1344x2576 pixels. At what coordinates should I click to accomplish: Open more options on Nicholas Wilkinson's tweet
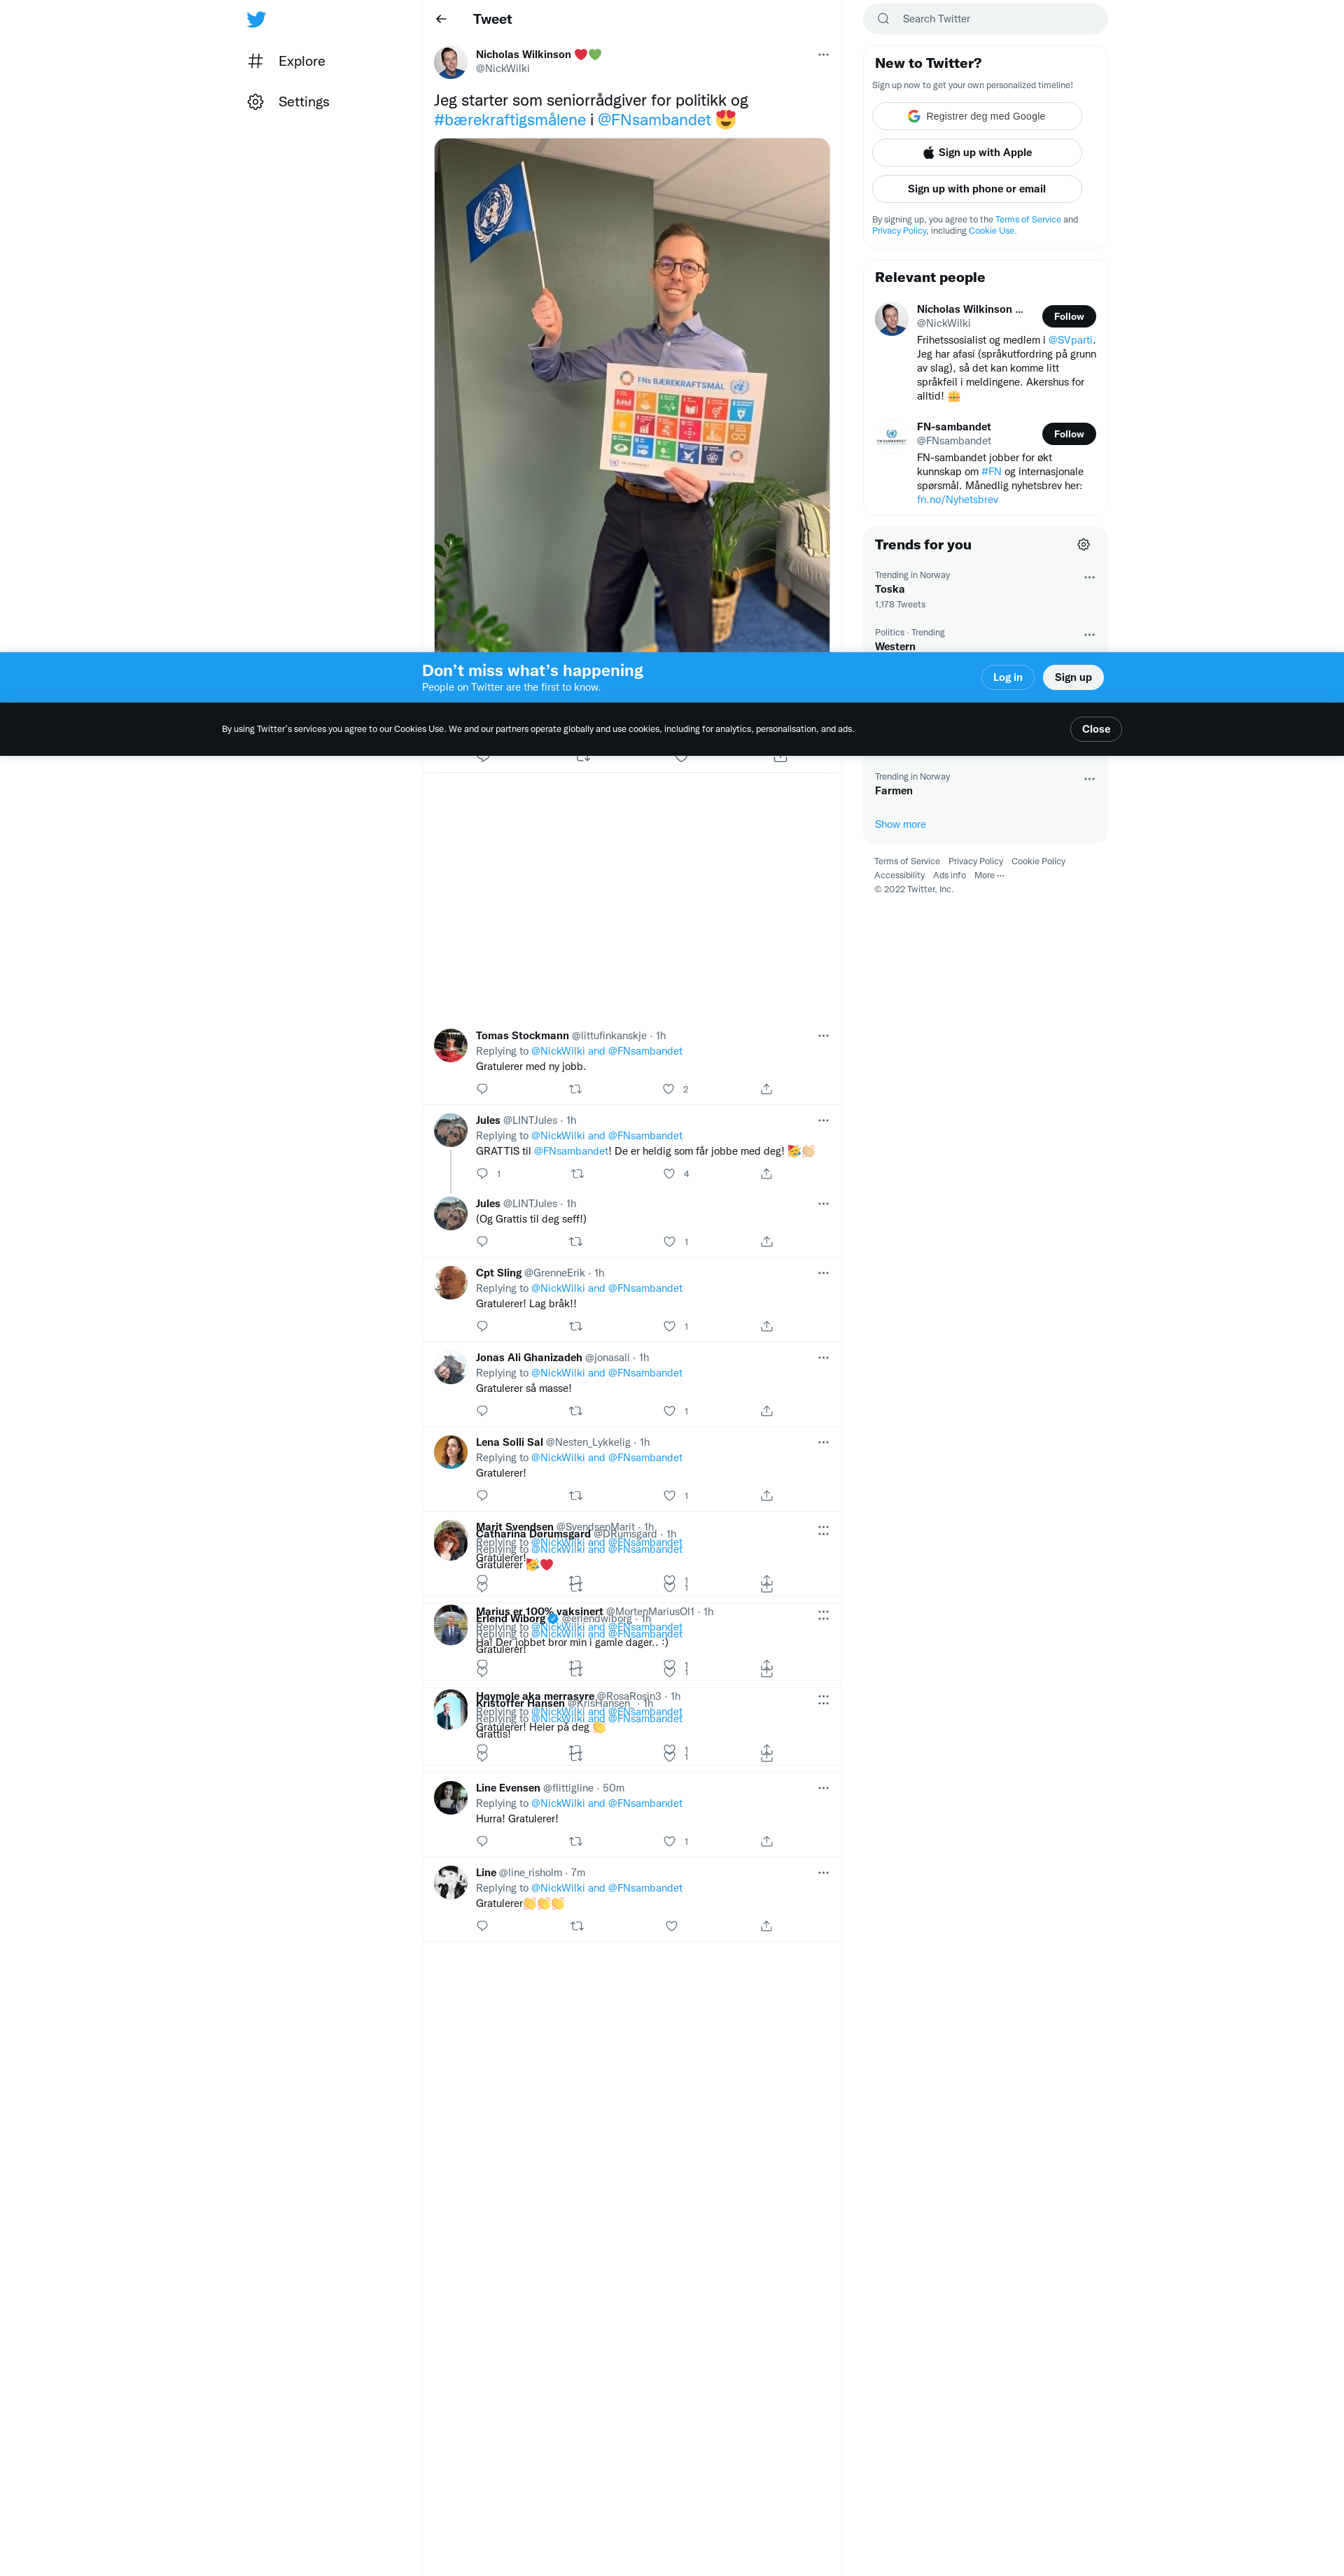[x=823, y=55]
